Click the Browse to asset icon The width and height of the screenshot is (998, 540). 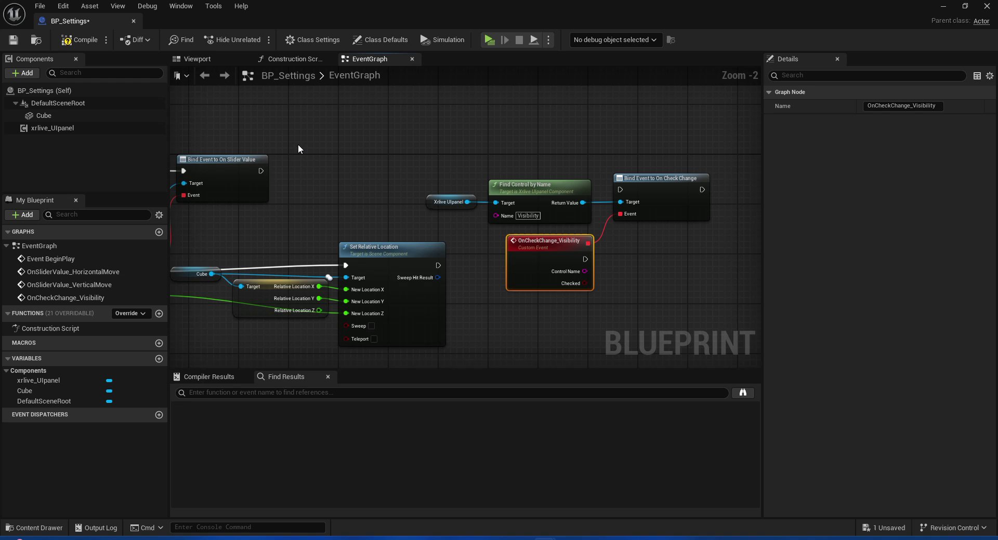click(36, 40)
